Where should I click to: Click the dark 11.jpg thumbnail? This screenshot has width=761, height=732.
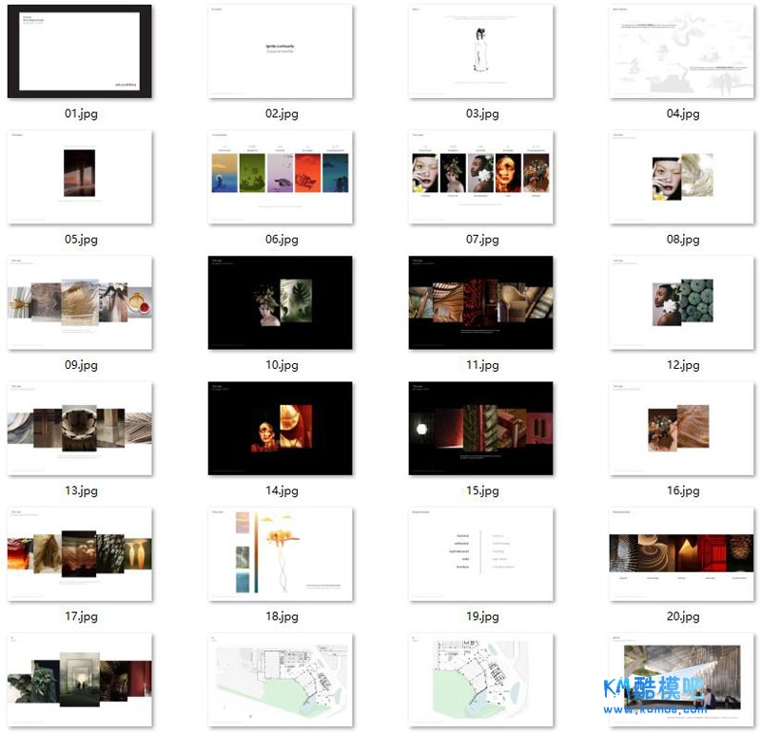tap(481, 303)
